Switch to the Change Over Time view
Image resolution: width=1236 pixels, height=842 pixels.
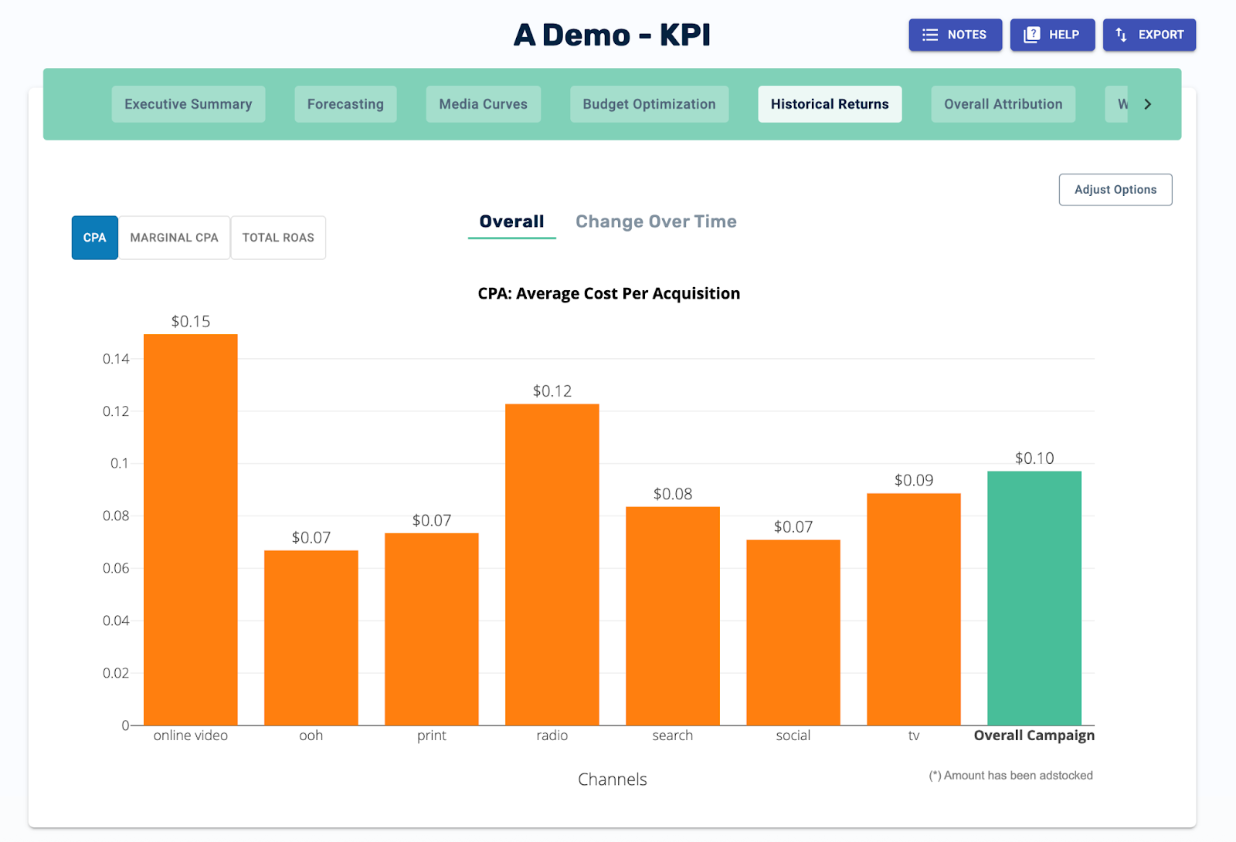655,221
